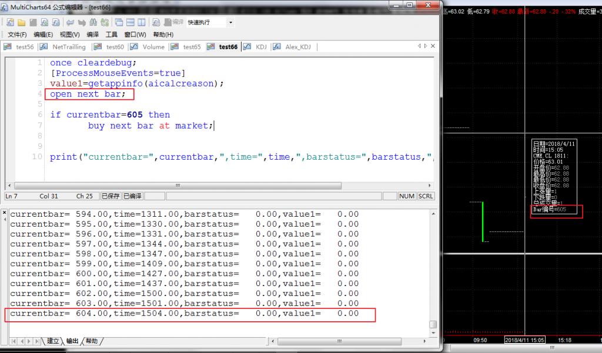Image resolution: width=602 pixels, height=353 pixels.
Task: Open the 窗口(W) menu
Action: pyautogui.click(x=135, y=35)
